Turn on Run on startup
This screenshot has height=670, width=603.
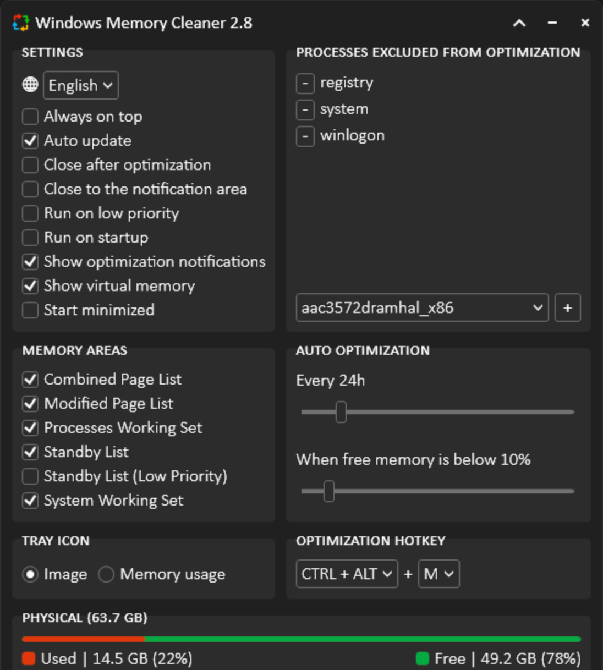pos(30,238)
